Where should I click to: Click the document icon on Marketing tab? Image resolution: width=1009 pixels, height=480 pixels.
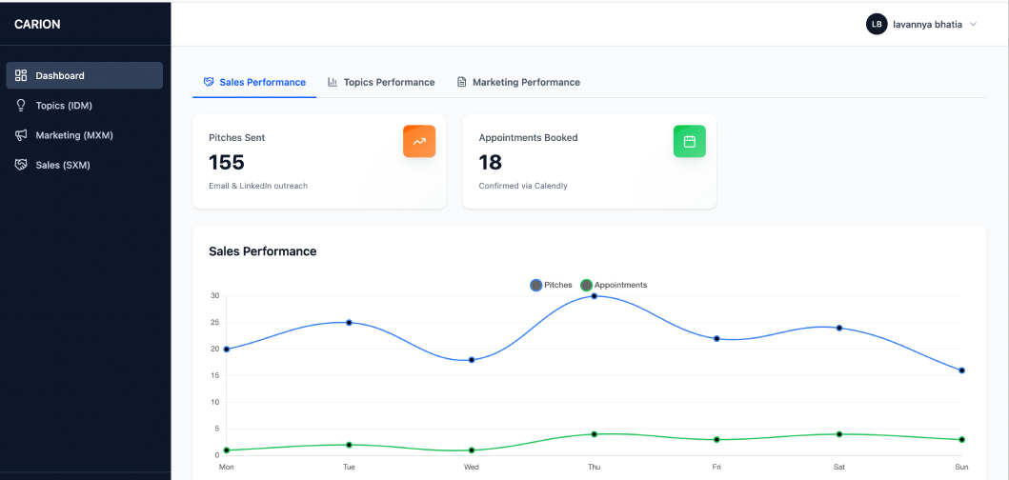pyautogui.click(x=462, y=82)
